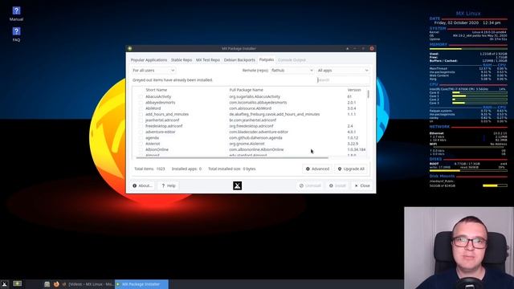Click the Upgrade All button
The height and width of the screenshot is (289, 514).
pos(351,169)
